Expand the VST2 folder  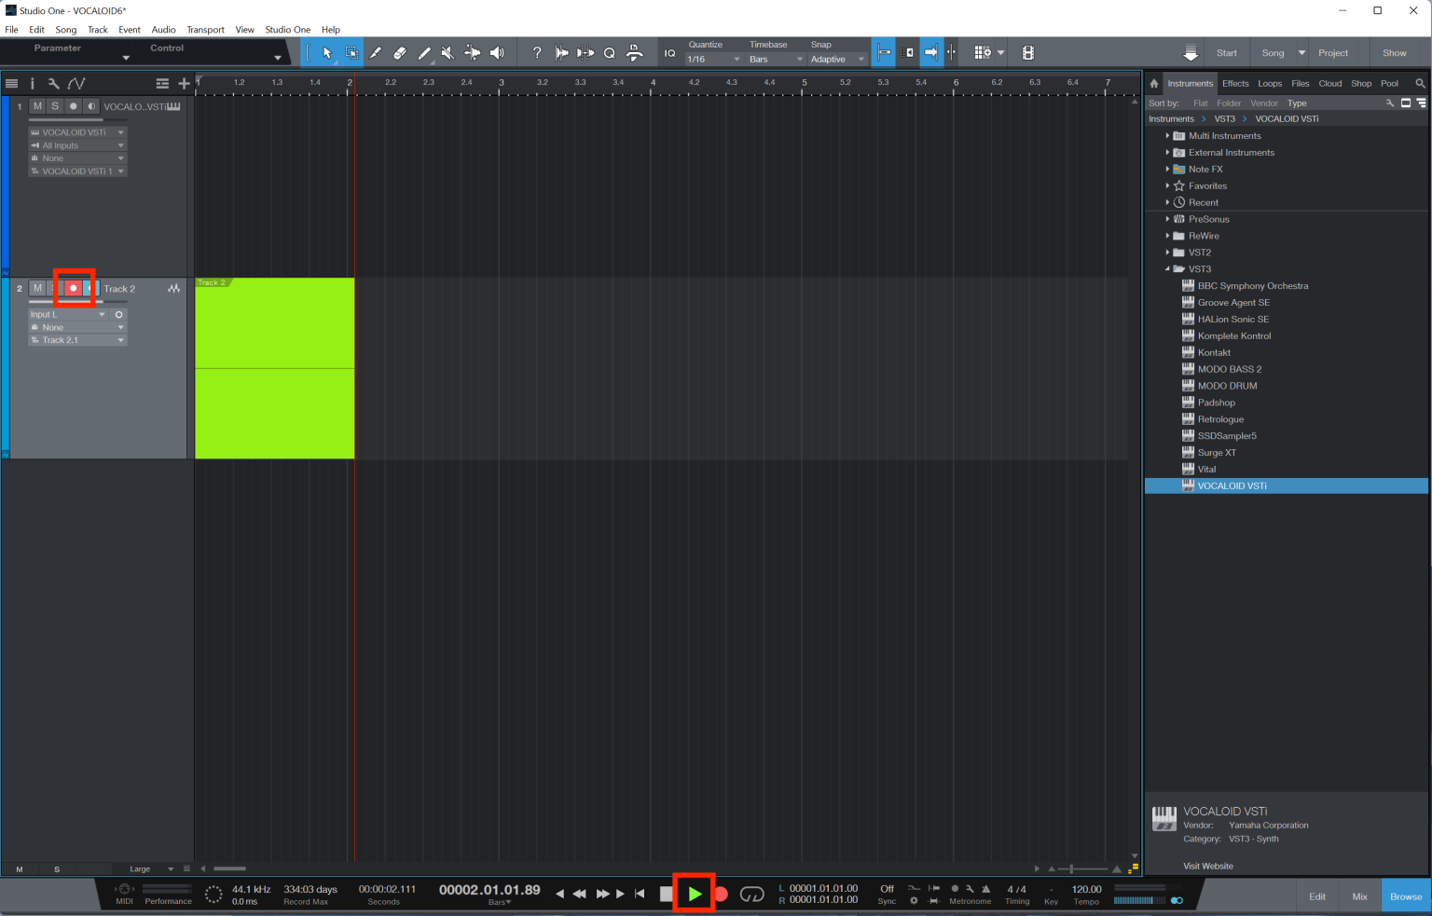1167,252
